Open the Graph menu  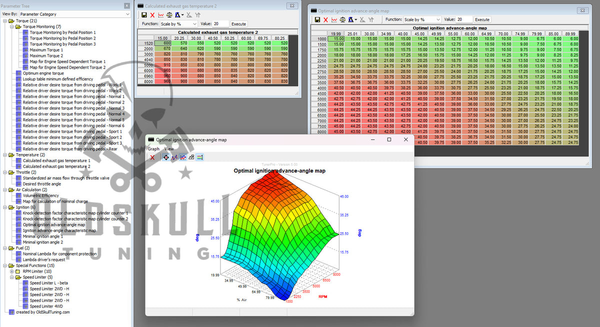point(153,149)
